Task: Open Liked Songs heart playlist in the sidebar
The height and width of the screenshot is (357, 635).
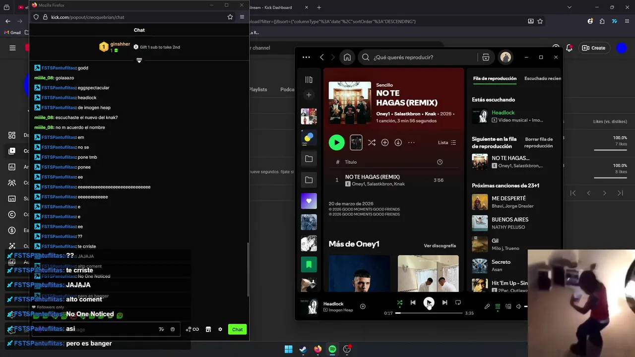Action: (x=309, y=201)
